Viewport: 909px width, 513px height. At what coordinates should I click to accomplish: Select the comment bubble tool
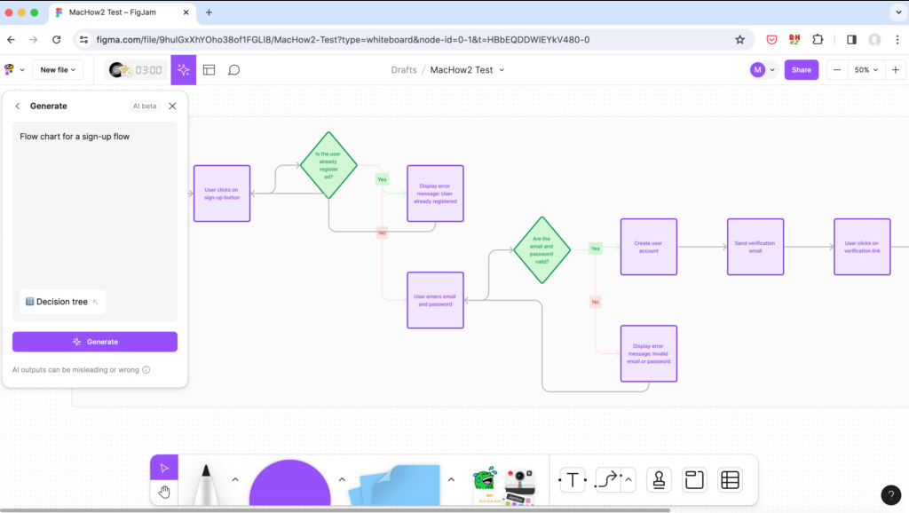234,69
